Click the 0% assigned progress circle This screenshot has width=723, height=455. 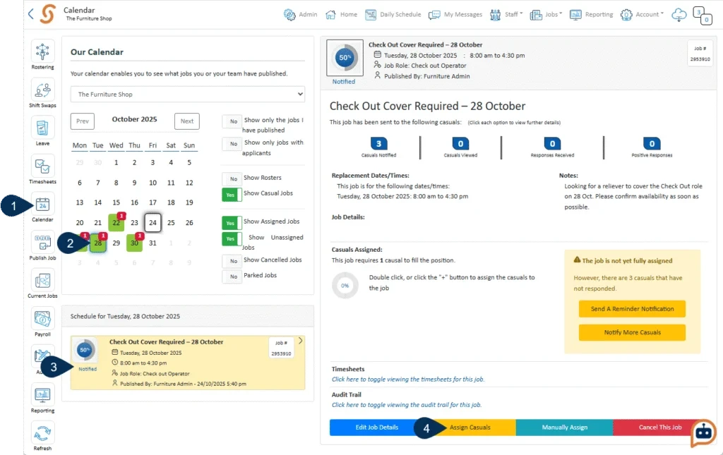click(x=345, y=286)
